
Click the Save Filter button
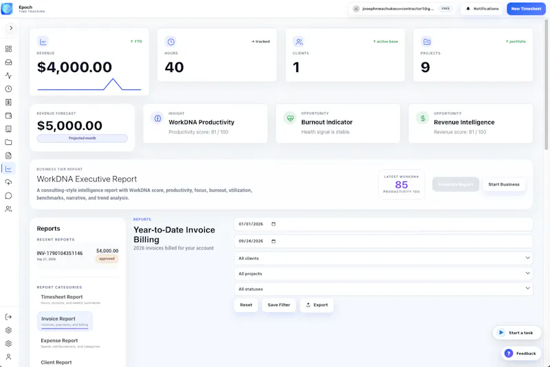pyautogui.click(x=278, y=305)
